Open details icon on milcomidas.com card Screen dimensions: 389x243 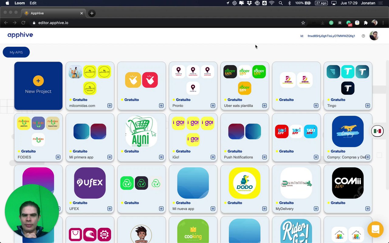click(110, 106)
